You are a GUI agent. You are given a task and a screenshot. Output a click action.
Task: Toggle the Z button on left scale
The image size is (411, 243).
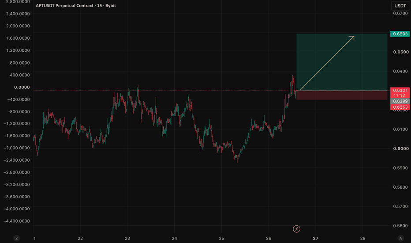click(16, 238)
